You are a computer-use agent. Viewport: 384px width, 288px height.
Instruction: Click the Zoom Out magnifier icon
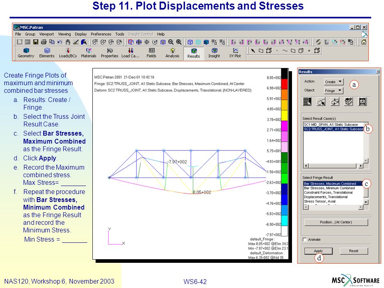tap(171, 42)
